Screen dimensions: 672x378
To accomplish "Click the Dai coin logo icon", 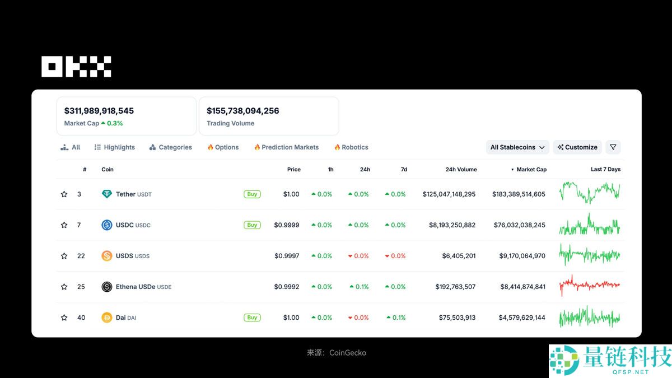I will tap(106, 318).
